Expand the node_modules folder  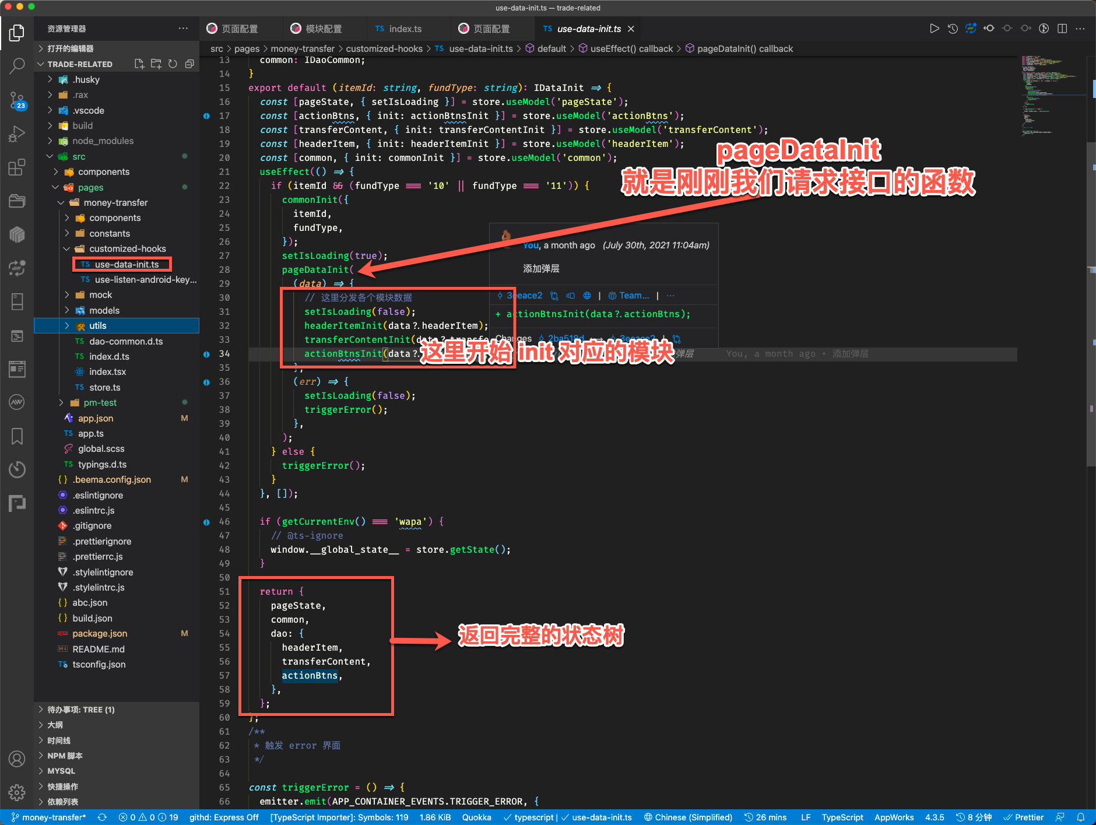(103, 141)
